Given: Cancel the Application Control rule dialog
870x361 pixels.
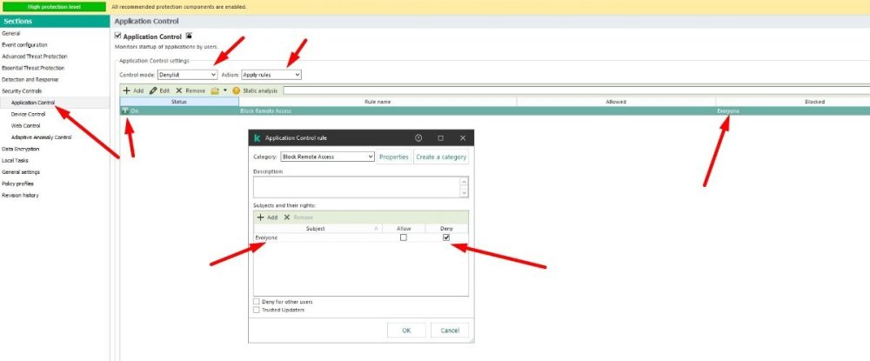Looking at the screenshot, I should 450,331.
